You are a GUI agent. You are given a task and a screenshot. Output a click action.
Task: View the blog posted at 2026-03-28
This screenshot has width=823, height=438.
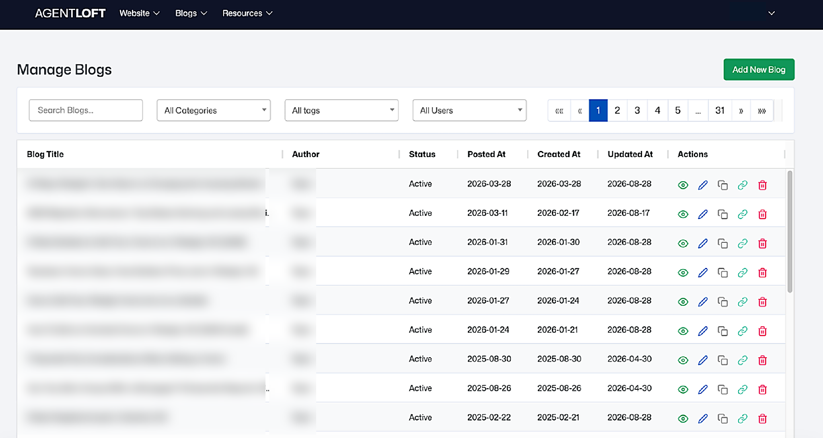coord(683,185)
